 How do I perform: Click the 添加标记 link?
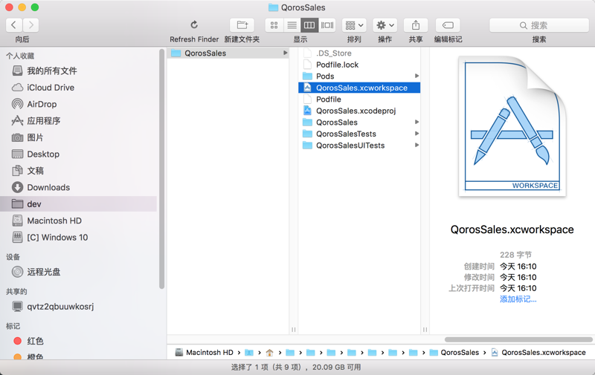(x=518, y=299)
